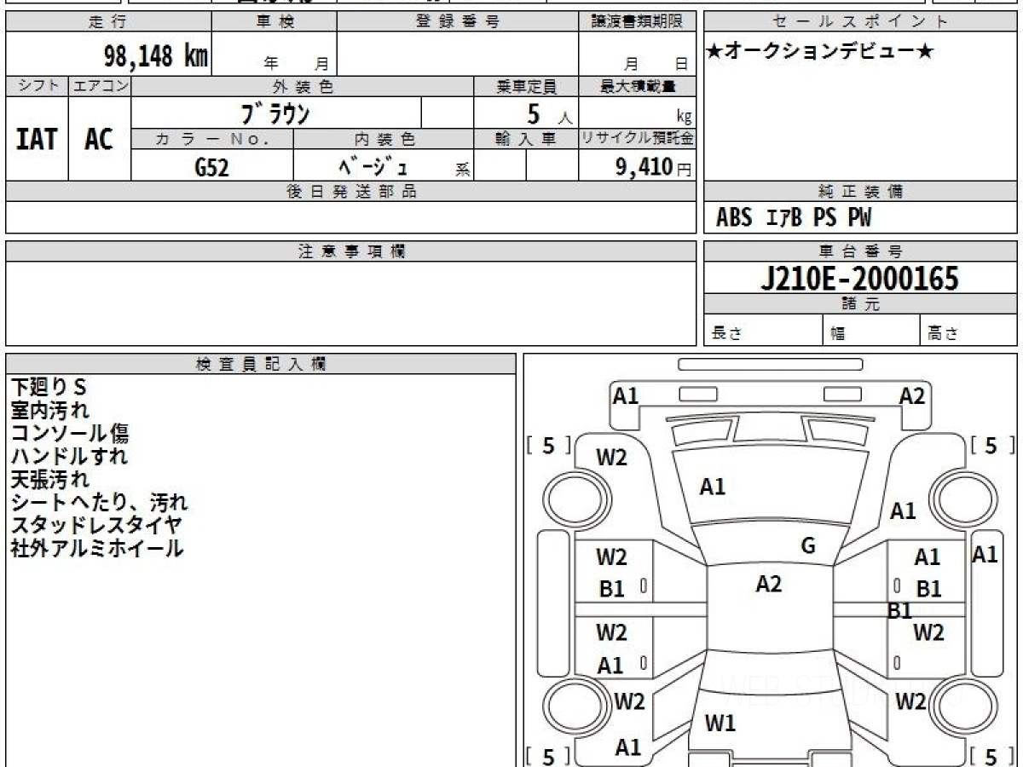Image resolution: width=1023 pixels, height=767 pixels.
Task: Select the inspector note 下廻りS
Action: click(49, 387)
